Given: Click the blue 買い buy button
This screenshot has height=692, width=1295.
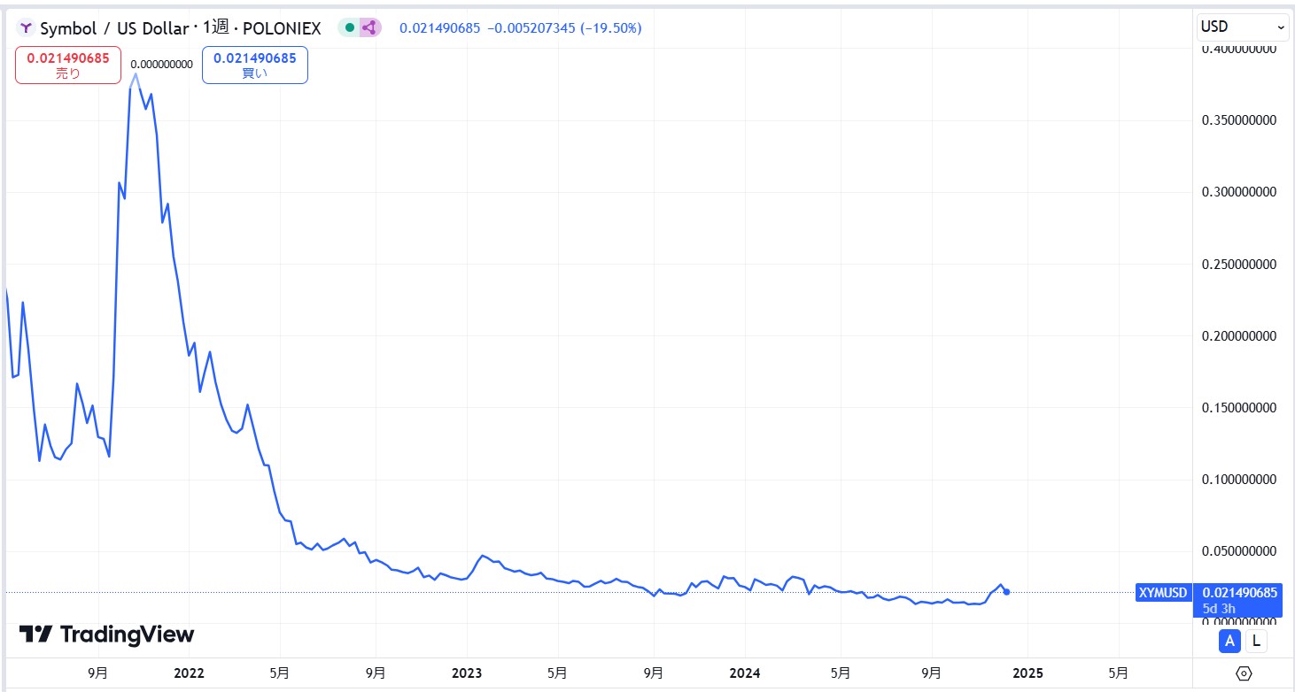Looking at the screenshot, I should 255,65.
